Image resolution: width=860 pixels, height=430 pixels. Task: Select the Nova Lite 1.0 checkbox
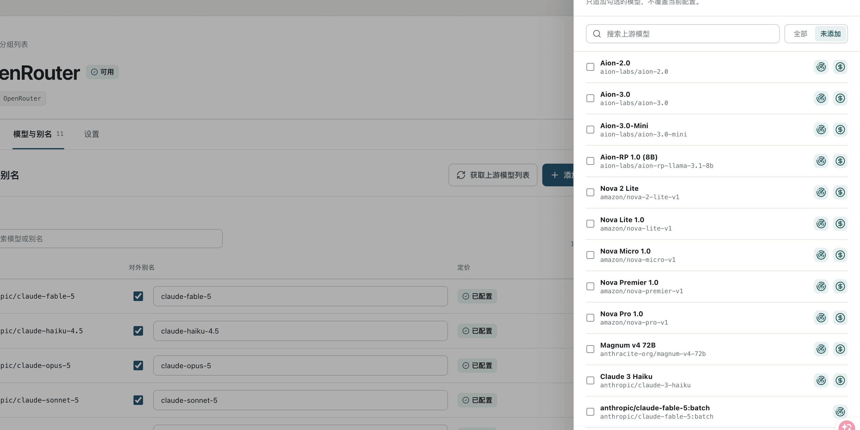click(590, 224)
